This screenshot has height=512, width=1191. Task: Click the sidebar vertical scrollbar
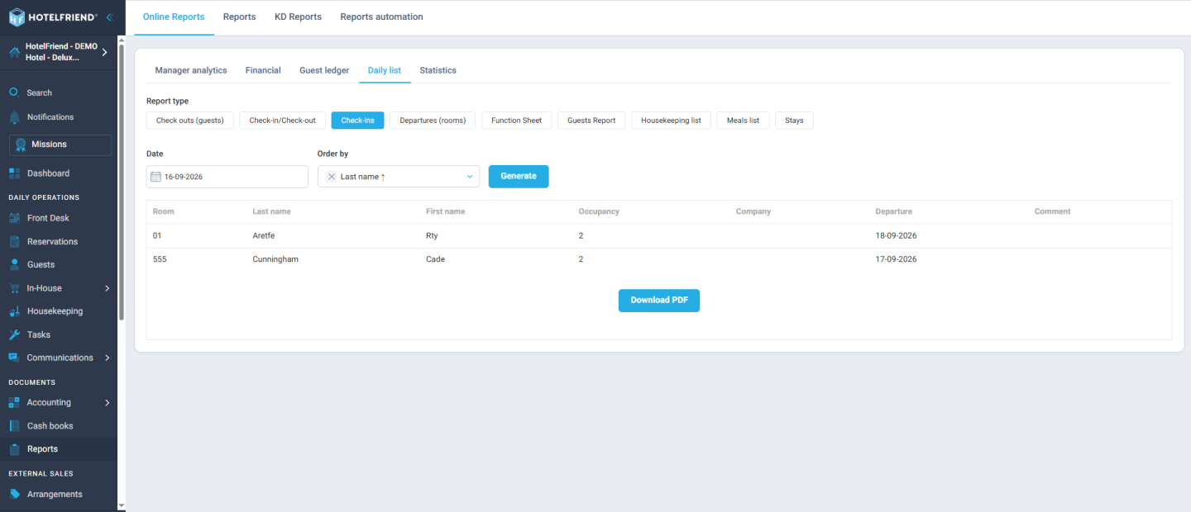[122, 182]
